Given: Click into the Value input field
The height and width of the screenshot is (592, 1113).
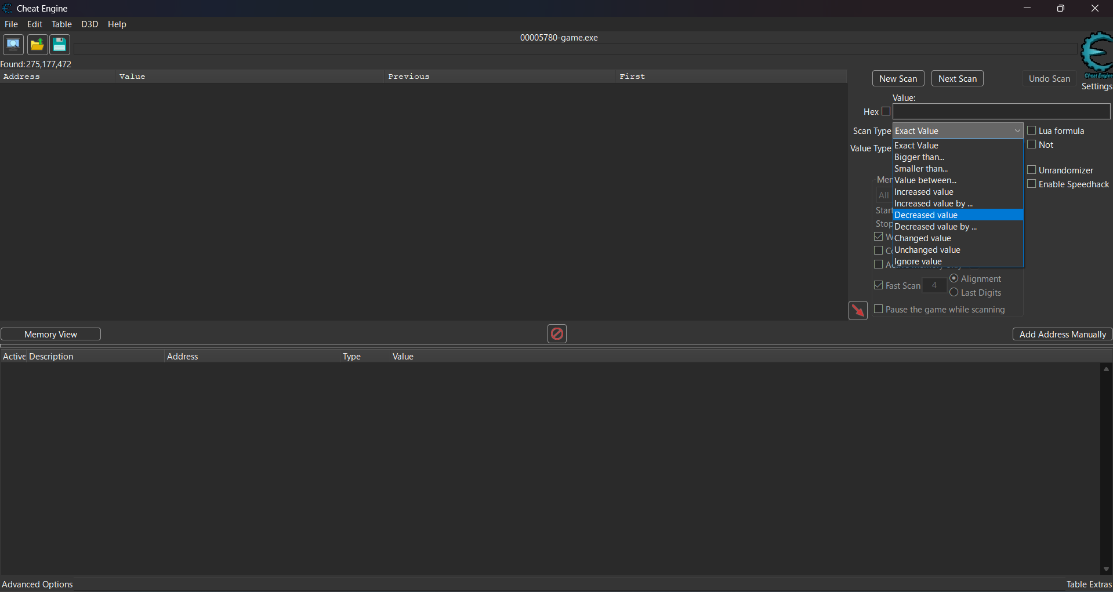Looking at the screenshot, I should point(1001,111).
